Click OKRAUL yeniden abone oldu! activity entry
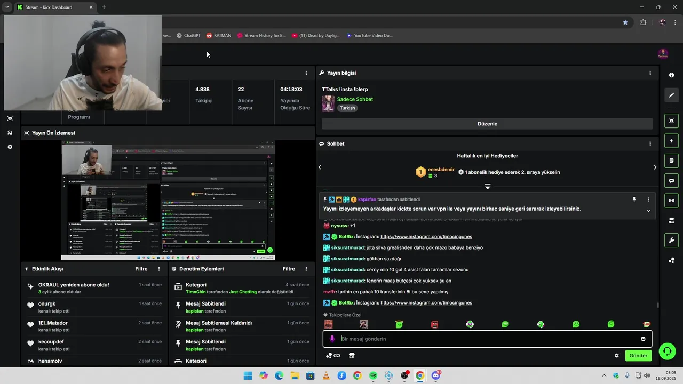Image resolution: width=683 pixels, height=384 pixels. tap(94, 288)
